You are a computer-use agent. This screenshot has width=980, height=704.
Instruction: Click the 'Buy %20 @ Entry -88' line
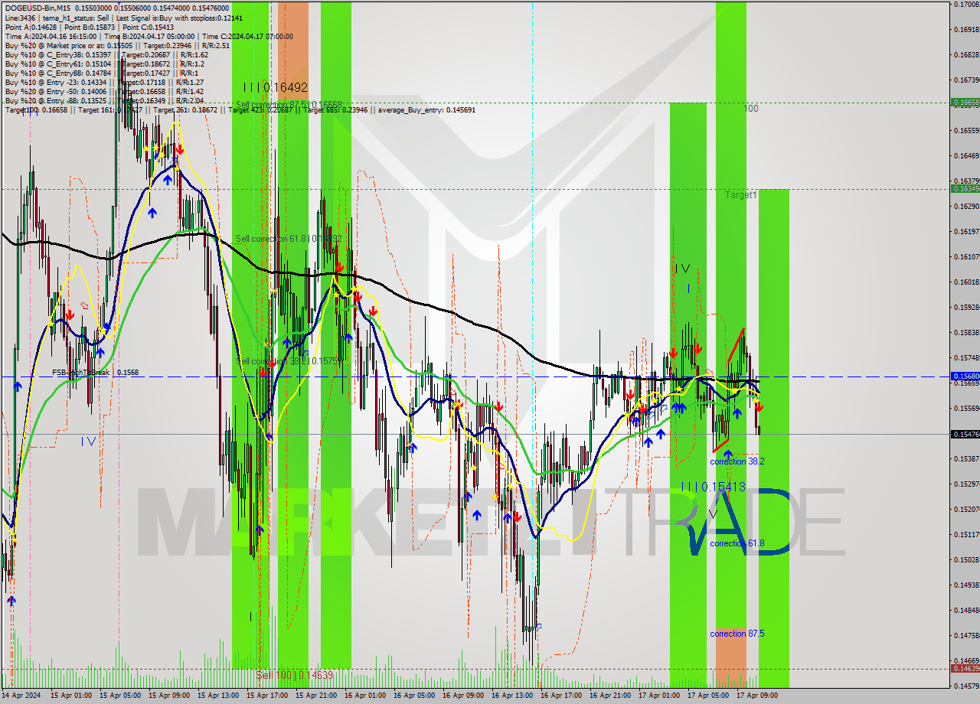coord(104,101)
